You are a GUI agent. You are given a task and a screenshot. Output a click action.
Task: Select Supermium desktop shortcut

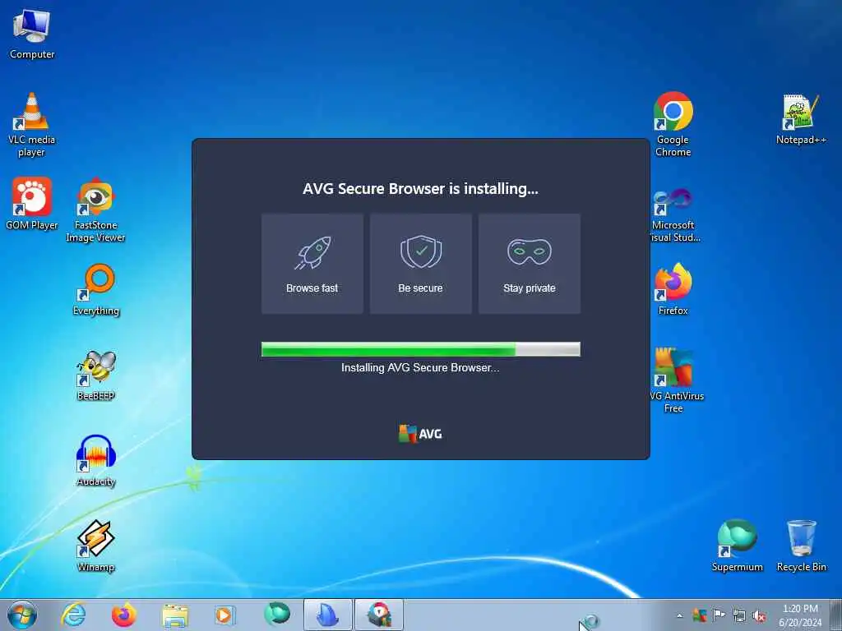click(738, 546)
